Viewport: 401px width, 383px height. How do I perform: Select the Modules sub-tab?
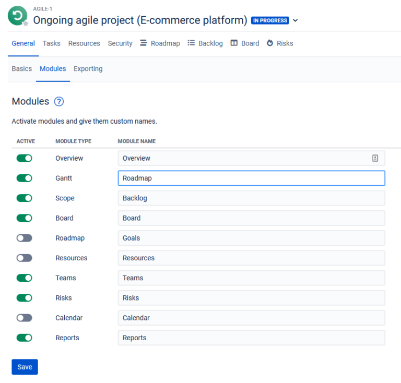[53, 68]
